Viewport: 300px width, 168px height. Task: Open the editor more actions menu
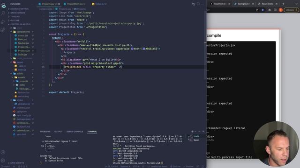coord(202,4)
